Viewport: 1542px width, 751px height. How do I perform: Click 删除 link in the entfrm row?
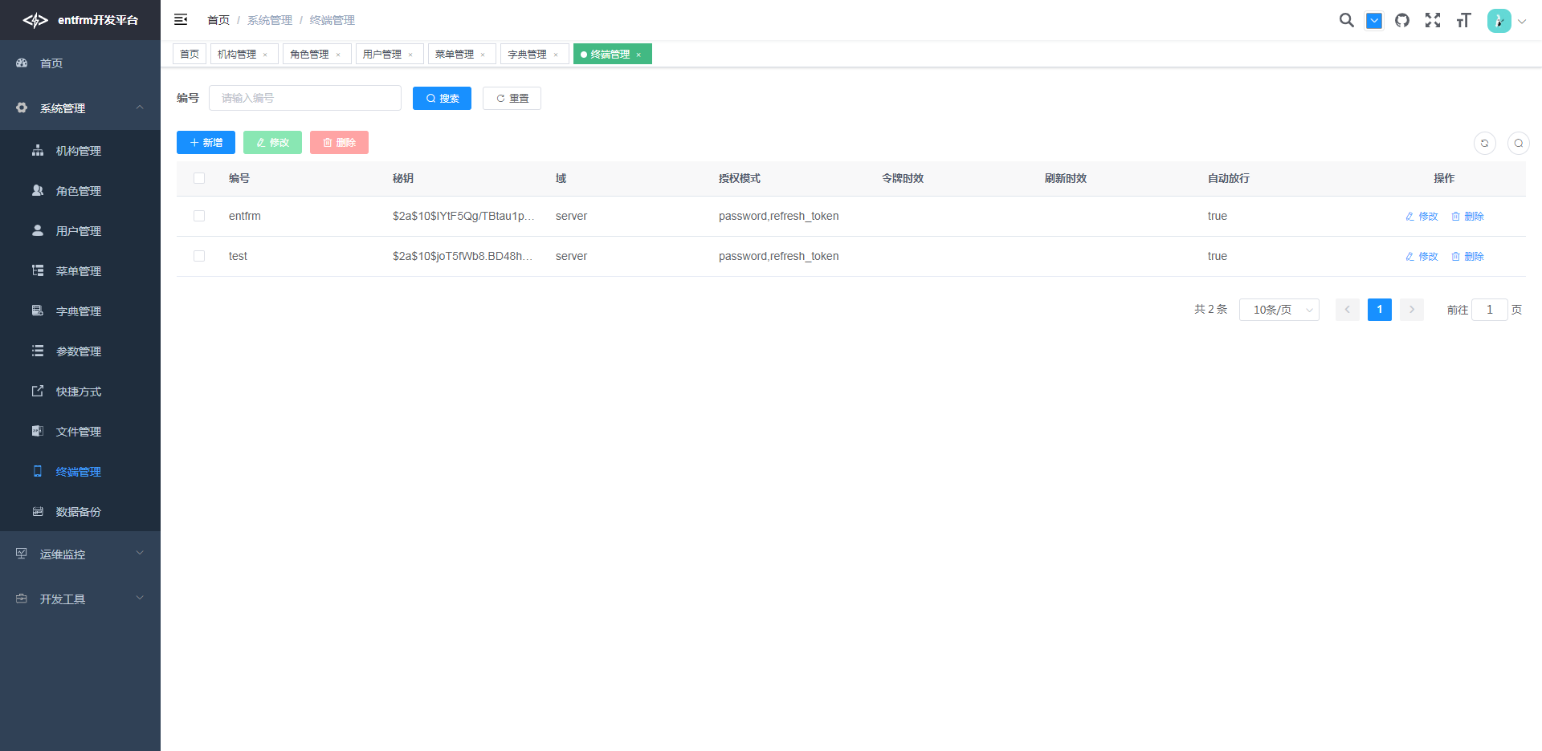[1467, 216]
